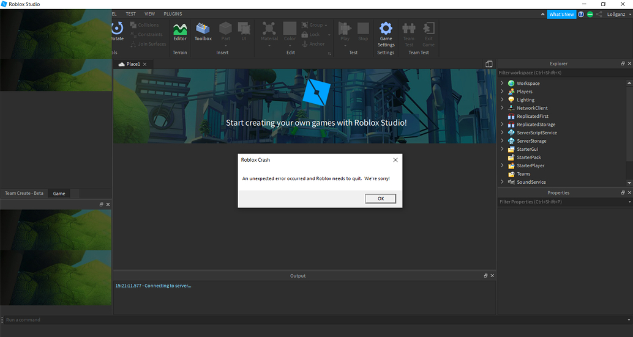Click the Players icon in the Explorer
This screenshot has height=337, width=633.
[512, 92]
